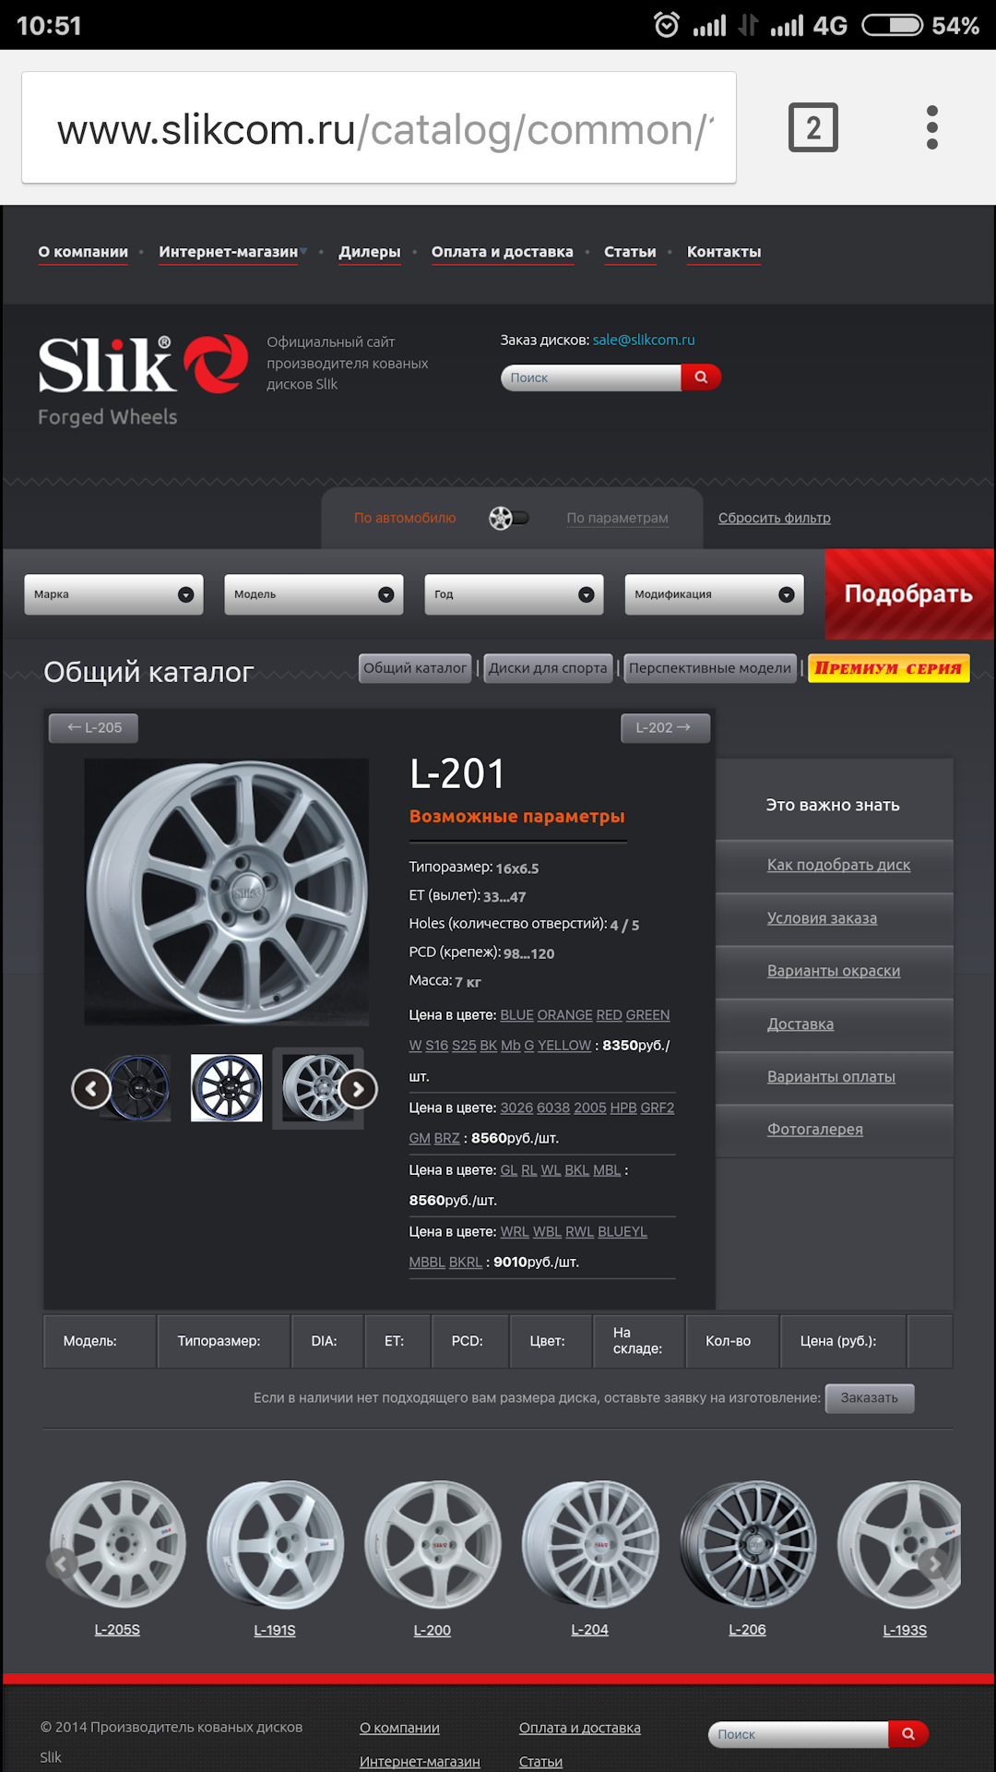
Task: Tap the red search magnifier in the footer
Action: (908, 1734)
